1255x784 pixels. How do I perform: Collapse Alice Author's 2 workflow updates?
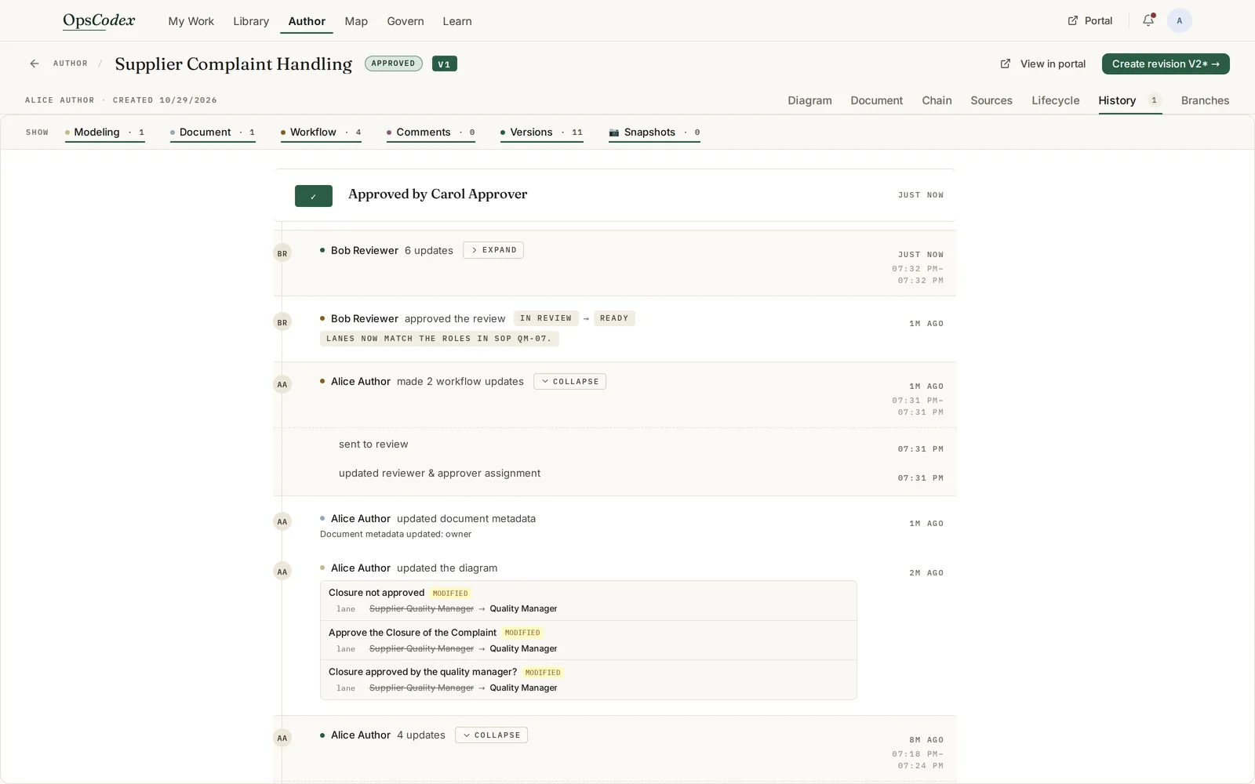(569, 382)
